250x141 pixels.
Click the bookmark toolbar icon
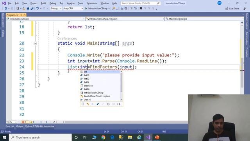(x=141, y=9)
